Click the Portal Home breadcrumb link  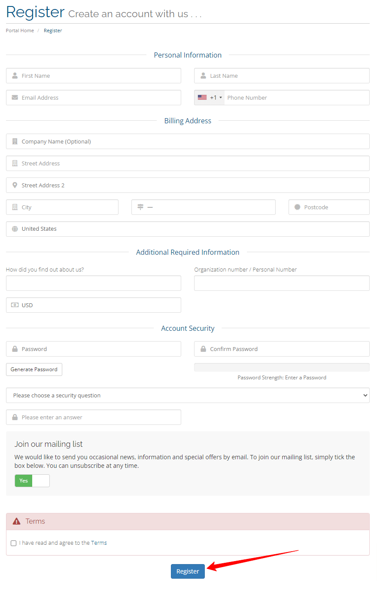20,31
